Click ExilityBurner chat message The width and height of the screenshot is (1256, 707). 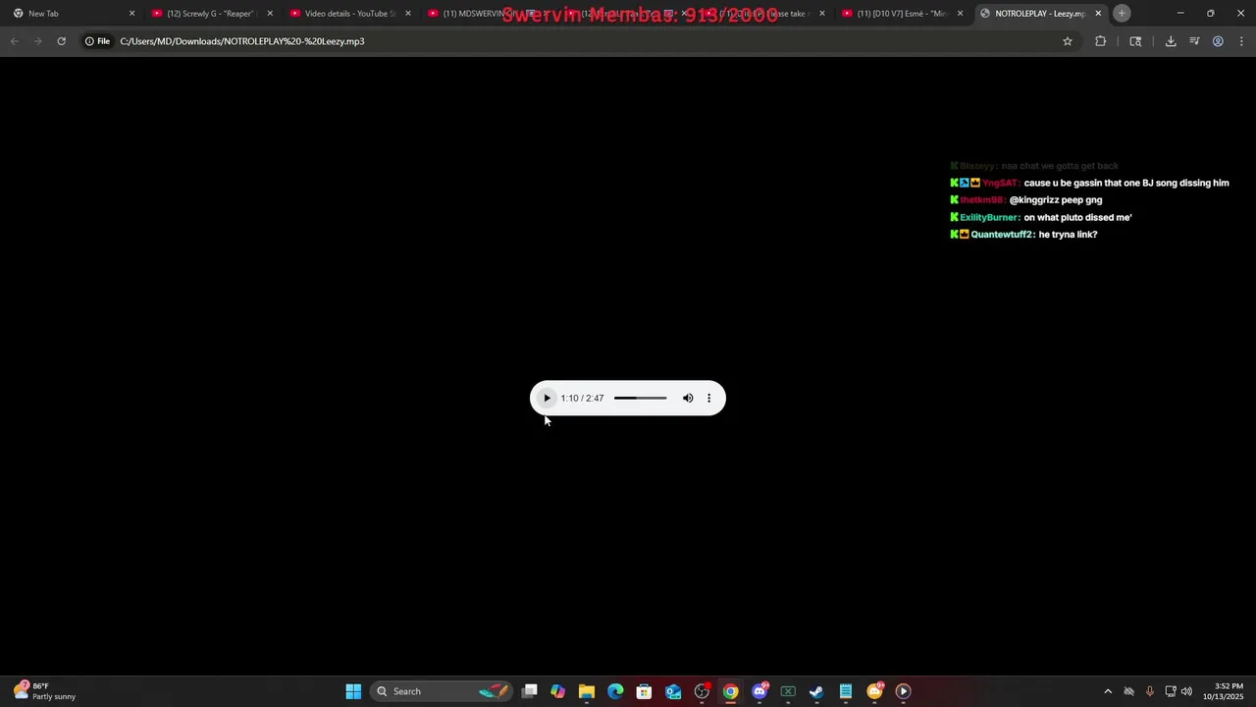(x=1041, y=217)
